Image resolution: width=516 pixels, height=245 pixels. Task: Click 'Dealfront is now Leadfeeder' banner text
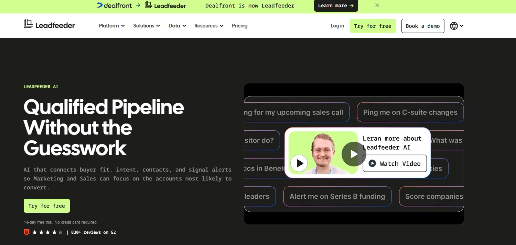pos(250,5)
